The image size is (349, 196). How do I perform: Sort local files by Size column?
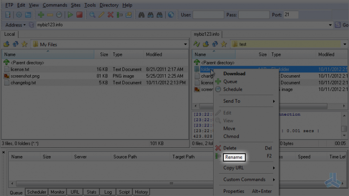[102, 54]
